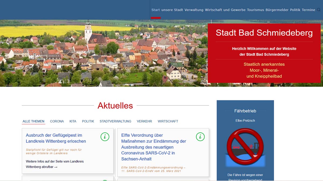Open the Verwaltung menu item
323x181 pixels.
pos(194,10)
